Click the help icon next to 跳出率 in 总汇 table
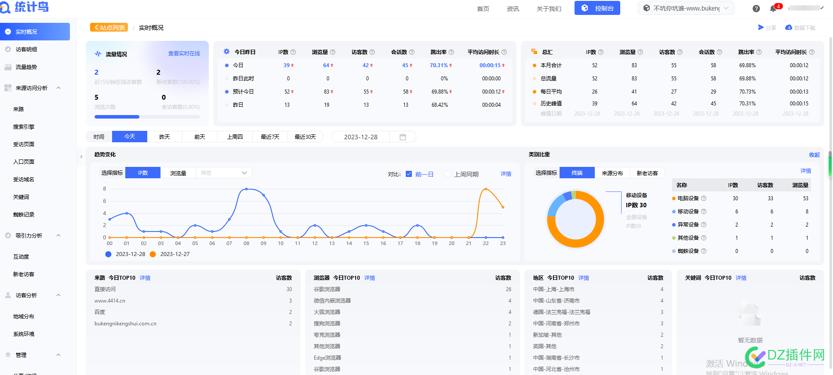 point(759,52)
